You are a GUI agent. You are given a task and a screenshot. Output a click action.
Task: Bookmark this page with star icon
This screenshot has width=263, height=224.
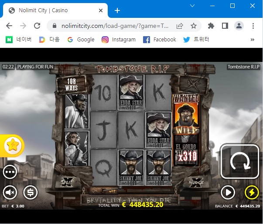pos(194,26)
